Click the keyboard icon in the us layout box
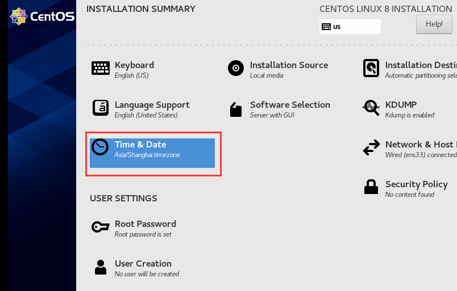Screen dimensions: 457x291 click(326, 27)
